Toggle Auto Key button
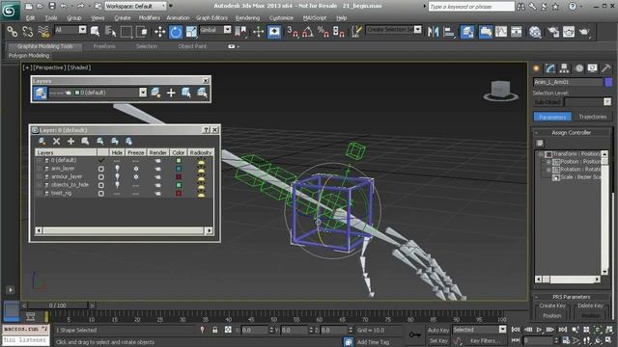Image resolution: width=618 pixels, height=347 pixels. point(438,330)
